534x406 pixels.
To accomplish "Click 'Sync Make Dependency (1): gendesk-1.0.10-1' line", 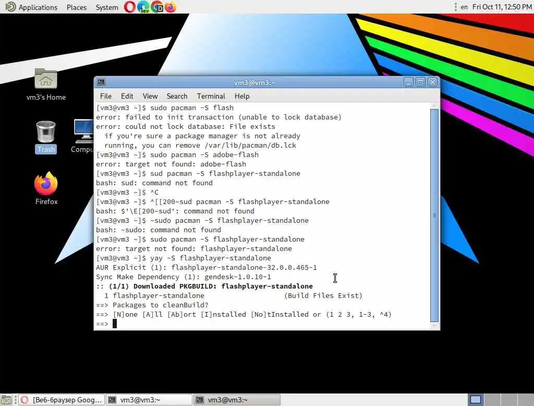I will tap(184, 277).
